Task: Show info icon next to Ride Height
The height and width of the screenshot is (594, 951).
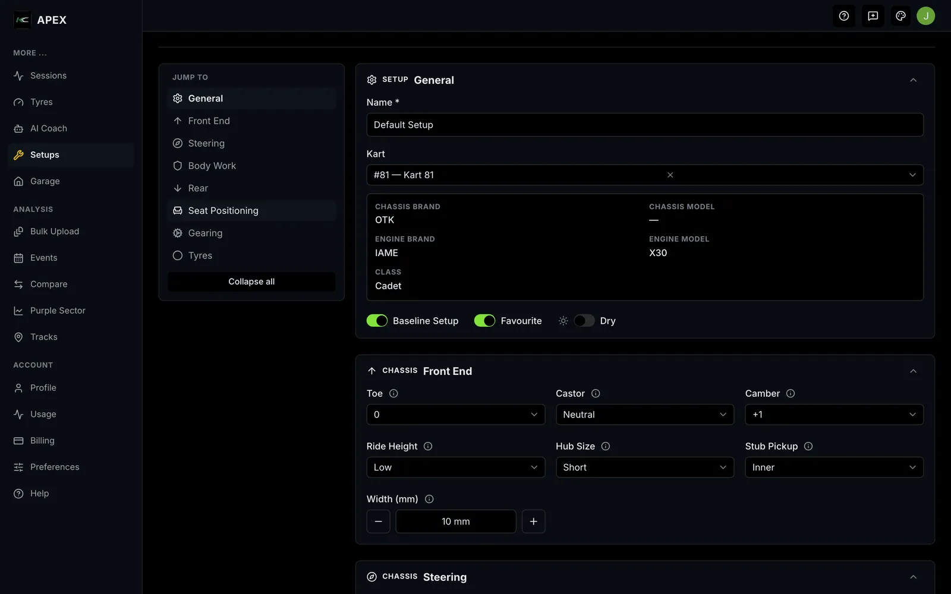Action: 428,446
